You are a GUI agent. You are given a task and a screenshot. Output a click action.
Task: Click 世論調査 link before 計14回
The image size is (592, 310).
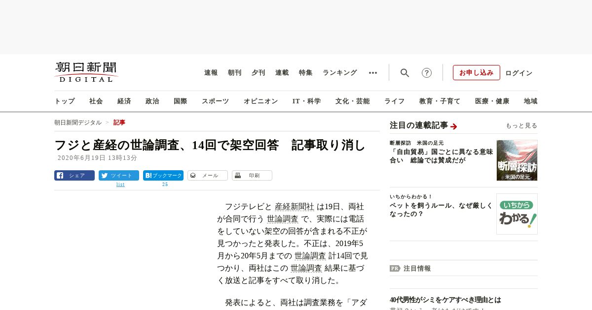[310, 256]
